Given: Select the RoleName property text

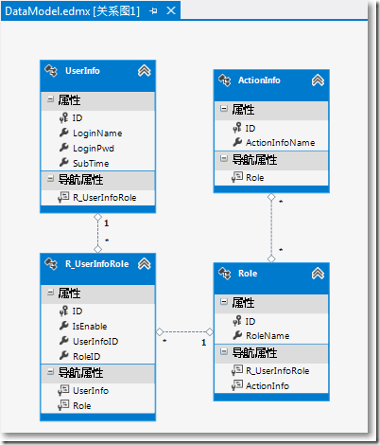Looking at the screenshot, I should (x=268, y=336).
